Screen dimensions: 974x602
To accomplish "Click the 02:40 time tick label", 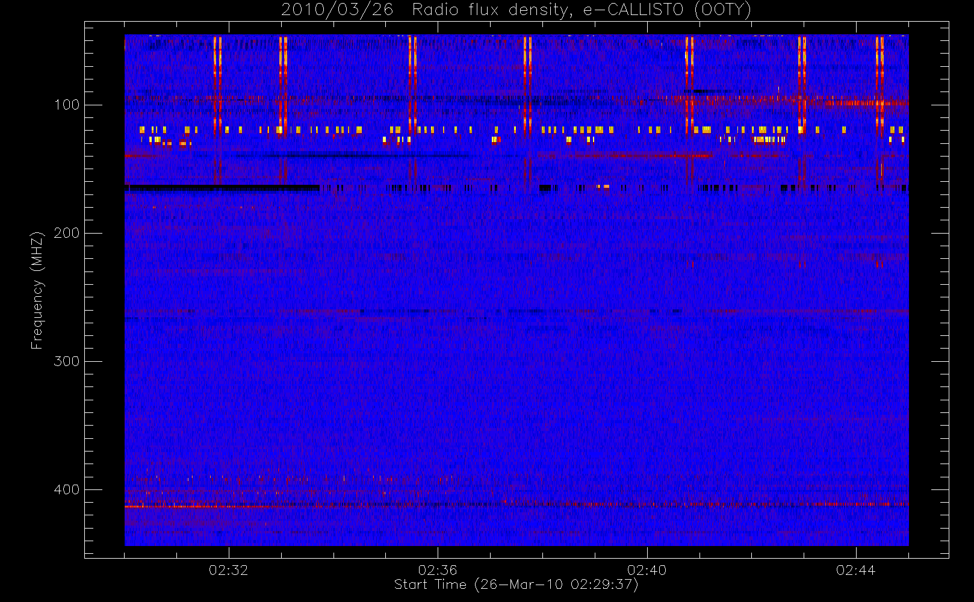I will coord(647,570).
